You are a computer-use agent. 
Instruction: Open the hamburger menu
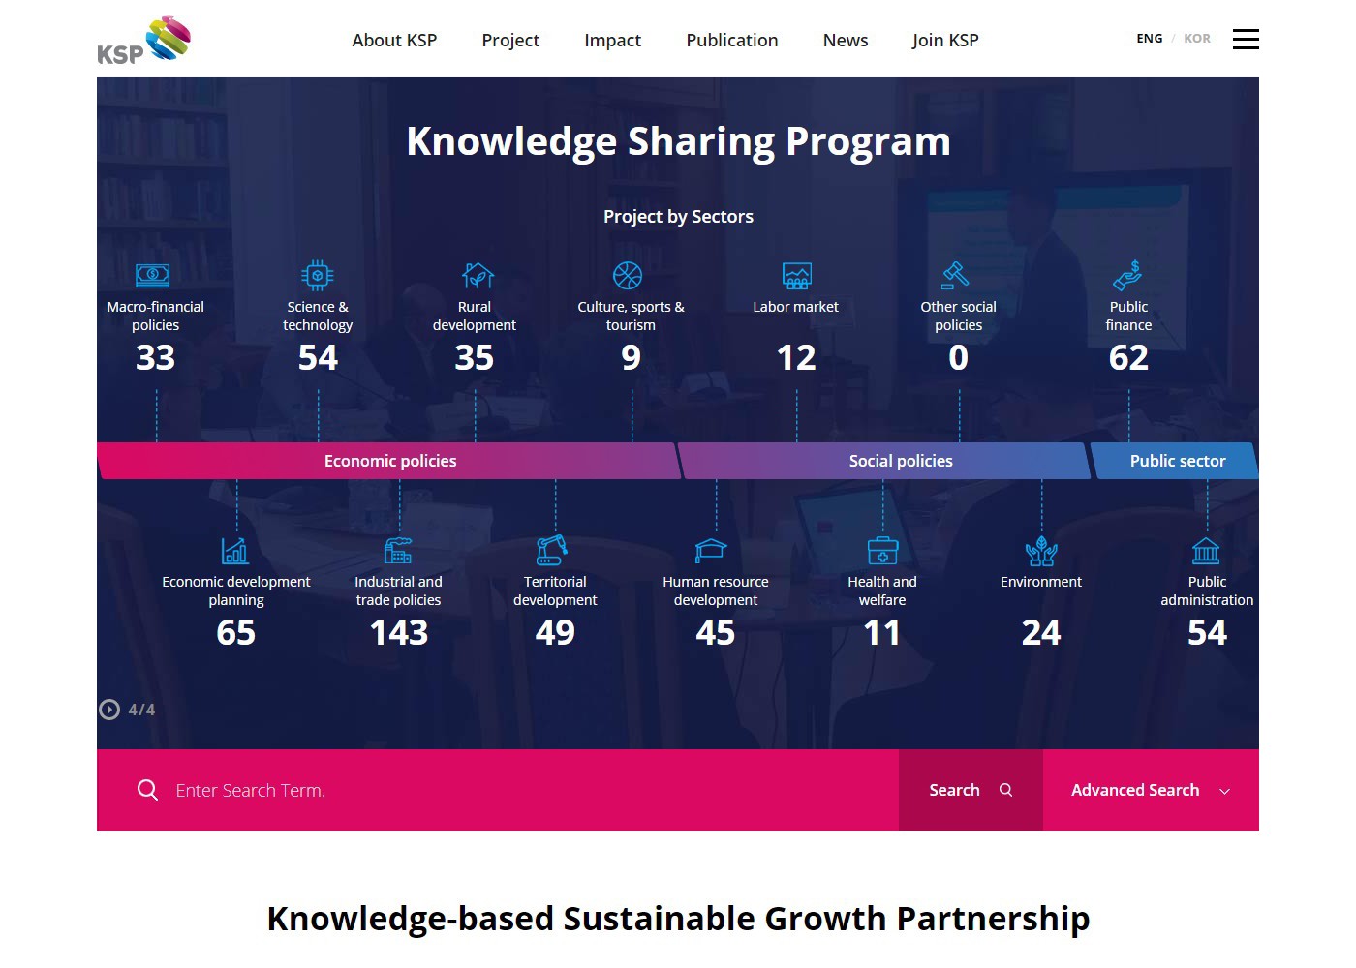1246,39
